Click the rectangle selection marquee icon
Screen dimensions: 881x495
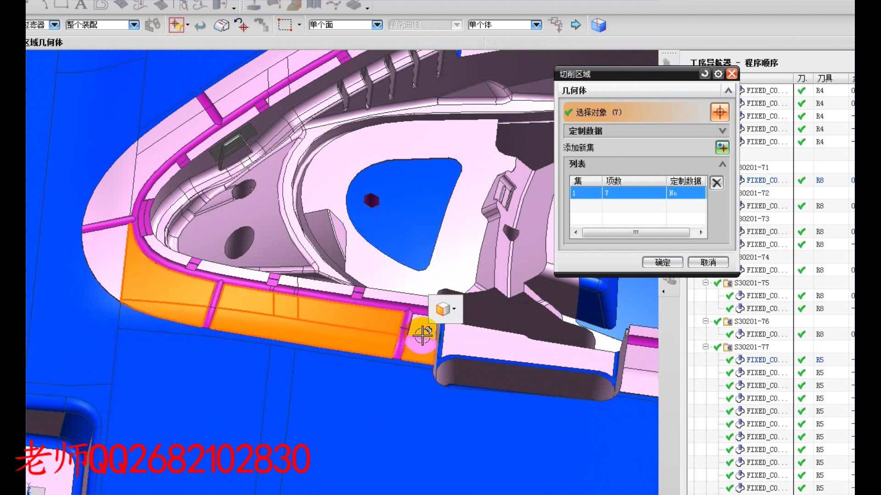(284, 25)
